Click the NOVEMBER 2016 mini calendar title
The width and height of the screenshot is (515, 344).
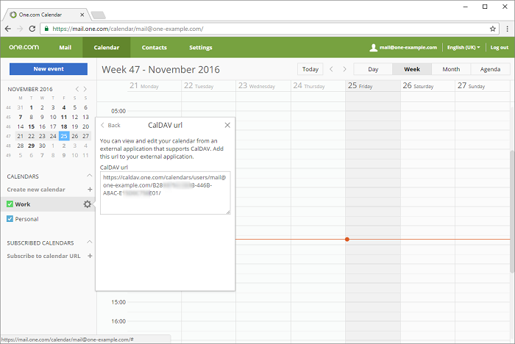pyautogui.click(x=30, y=89)
